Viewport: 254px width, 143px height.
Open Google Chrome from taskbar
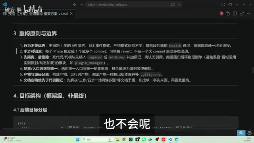click(x=124, y=139)
